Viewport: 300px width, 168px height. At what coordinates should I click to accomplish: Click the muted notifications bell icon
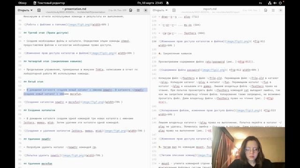tap(167, 3)
